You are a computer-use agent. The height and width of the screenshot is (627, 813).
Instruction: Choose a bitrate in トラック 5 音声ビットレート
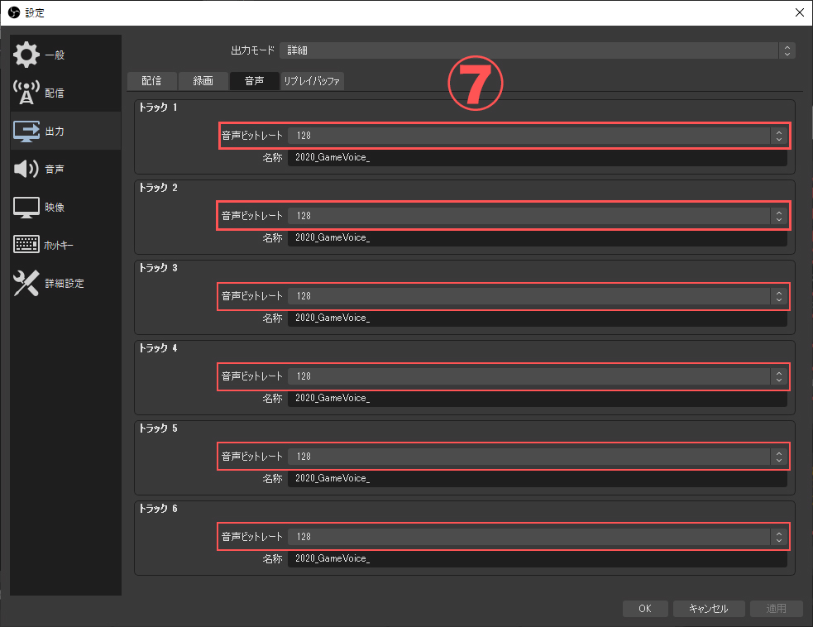(x=537, y=457)
